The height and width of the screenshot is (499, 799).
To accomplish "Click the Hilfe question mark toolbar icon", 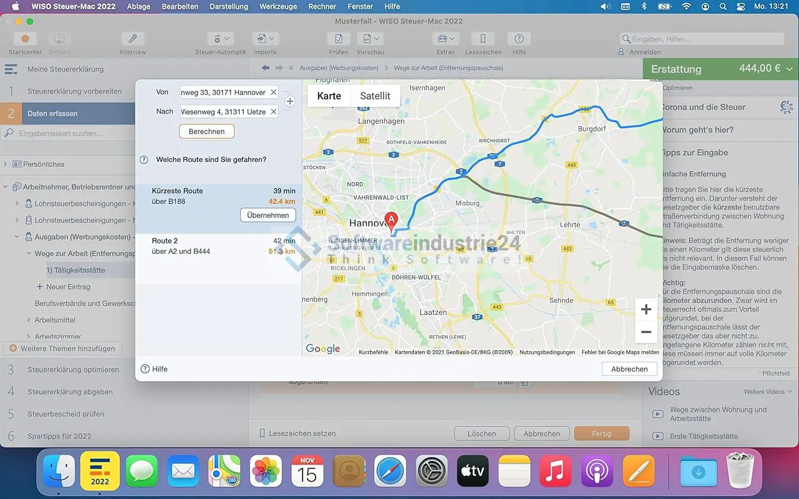I will point(519,39).
